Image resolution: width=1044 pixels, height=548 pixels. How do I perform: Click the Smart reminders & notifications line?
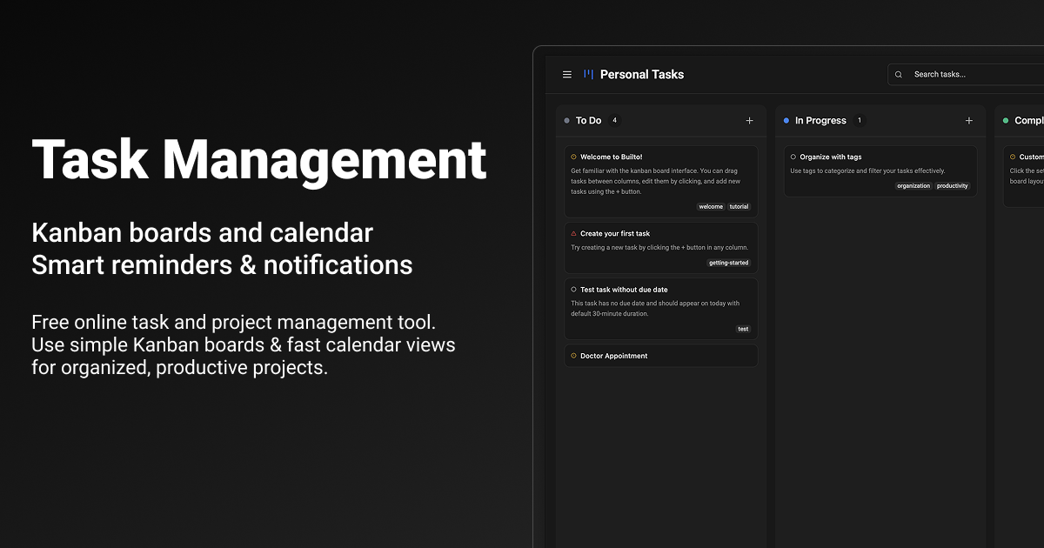pos(223,264)
